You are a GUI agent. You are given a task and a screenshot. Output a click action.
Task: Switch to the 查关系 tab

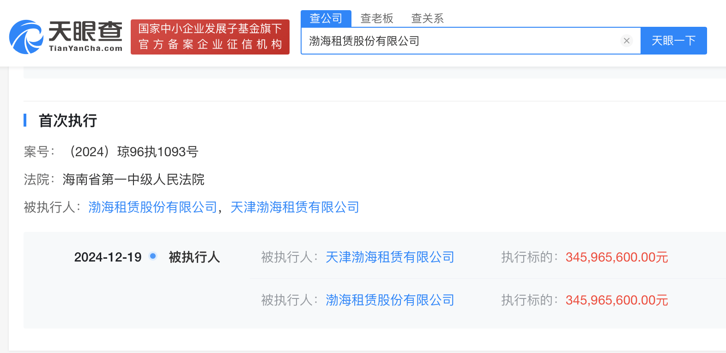coord(428,18)
